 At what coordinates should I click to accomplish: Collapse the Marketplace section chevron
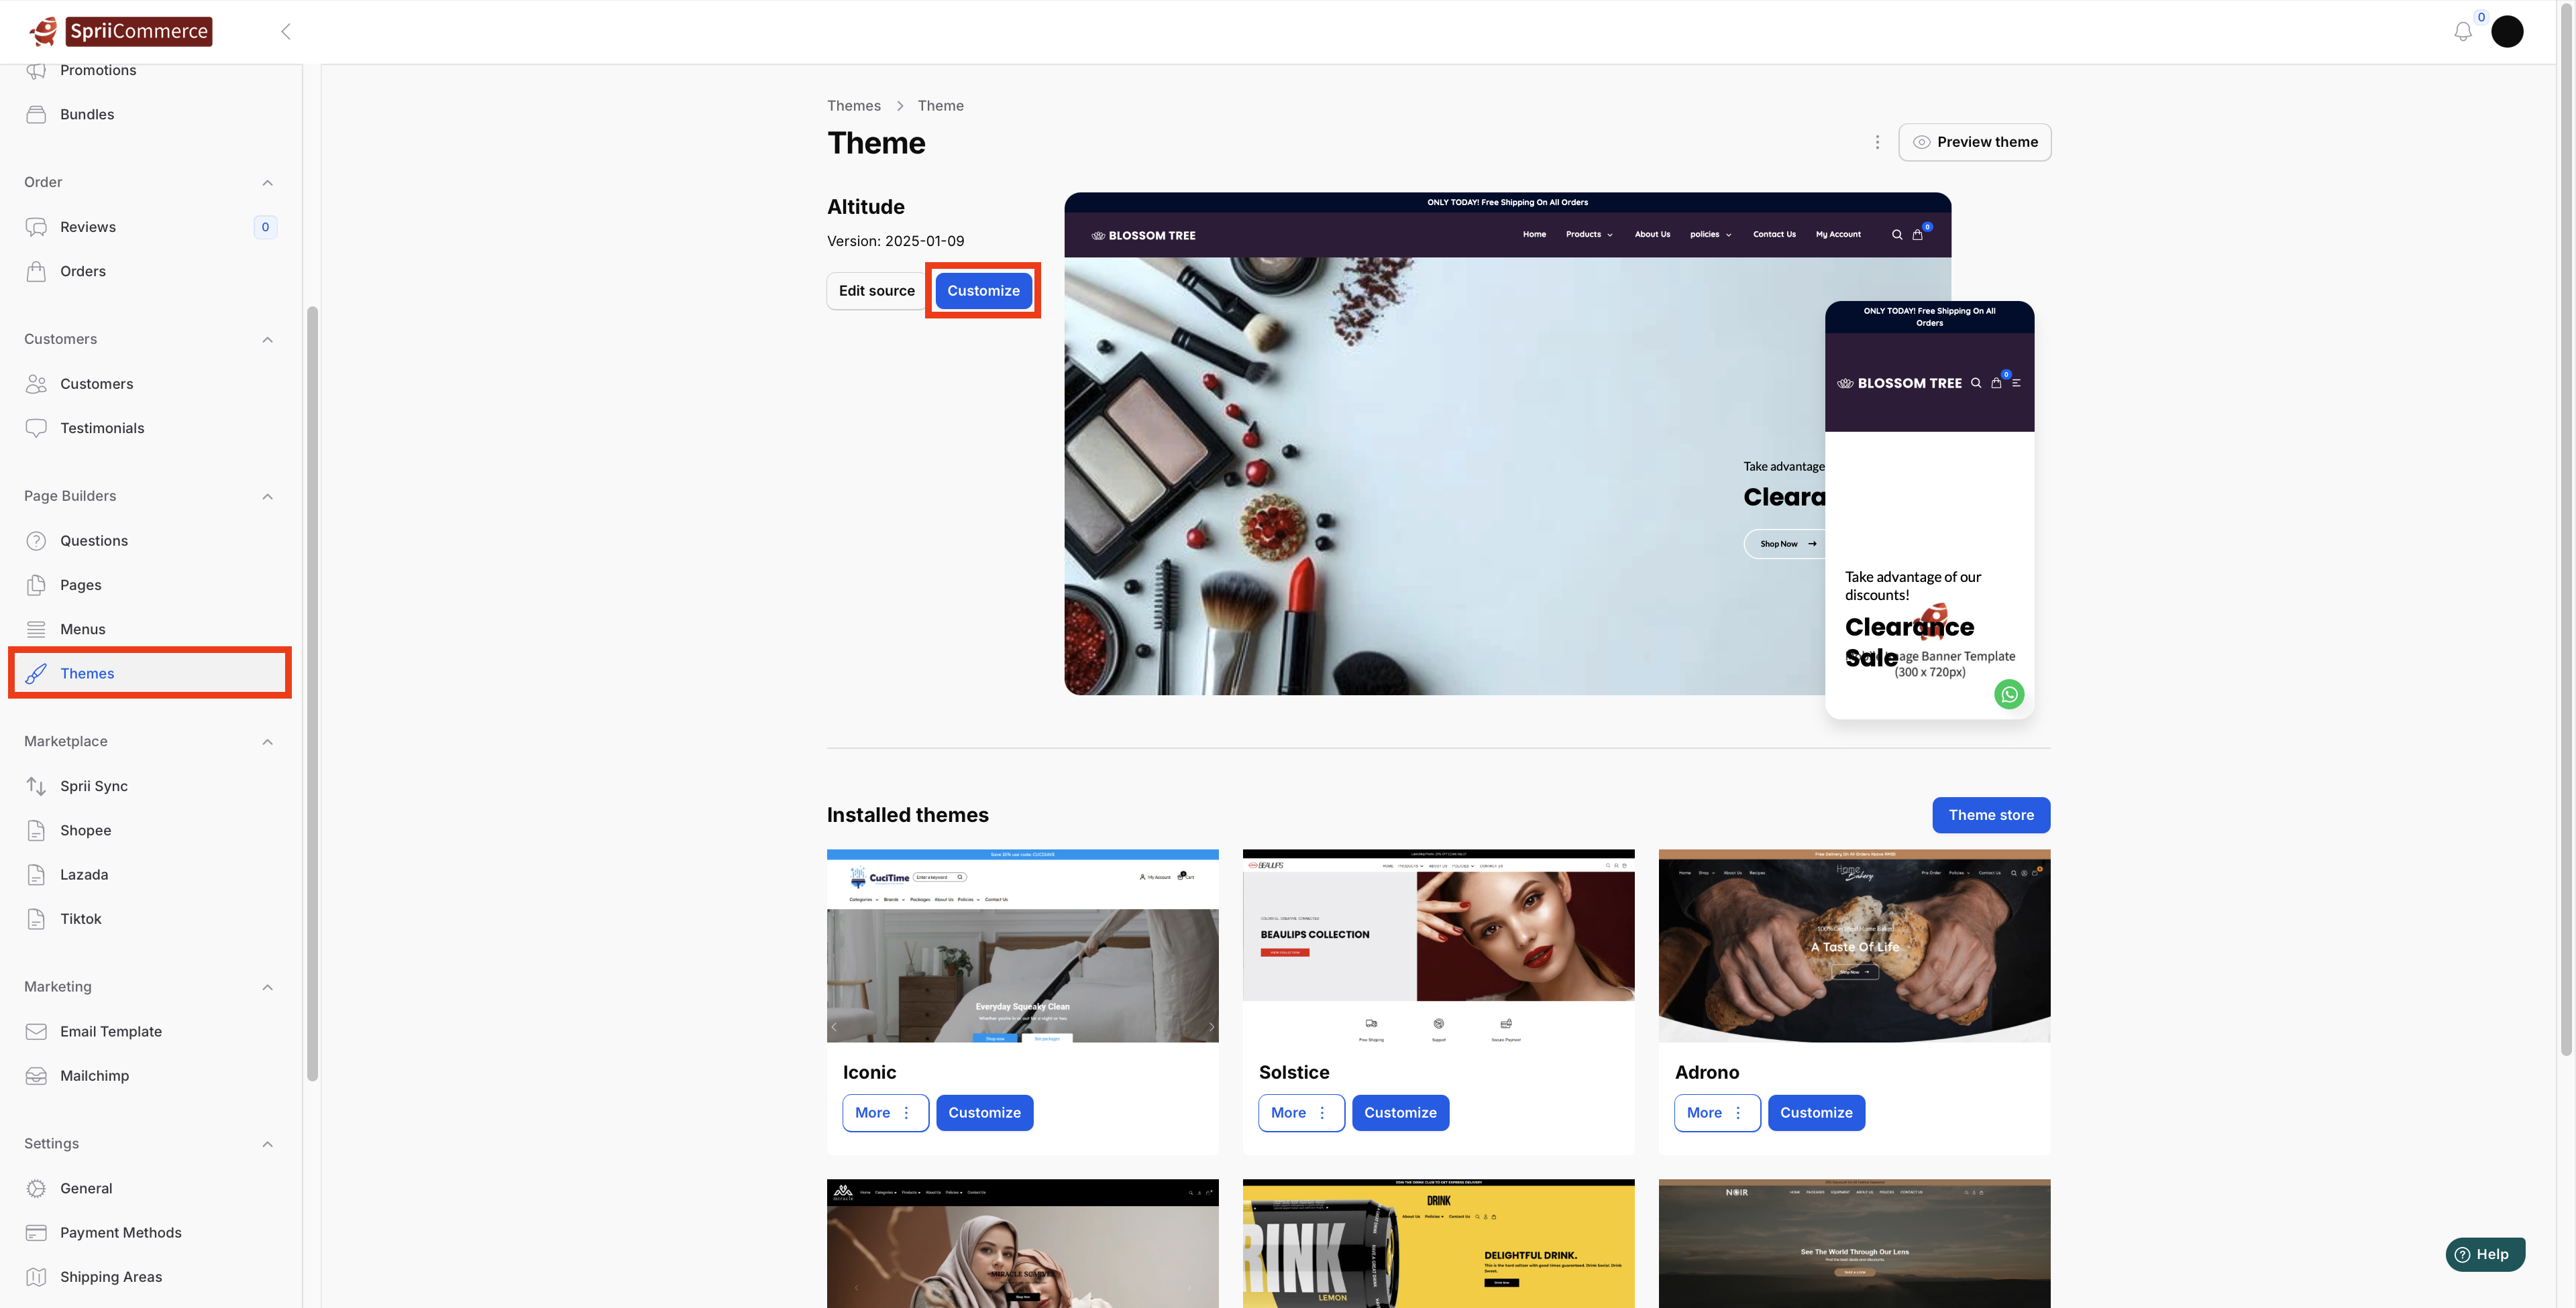click(267, 741)
